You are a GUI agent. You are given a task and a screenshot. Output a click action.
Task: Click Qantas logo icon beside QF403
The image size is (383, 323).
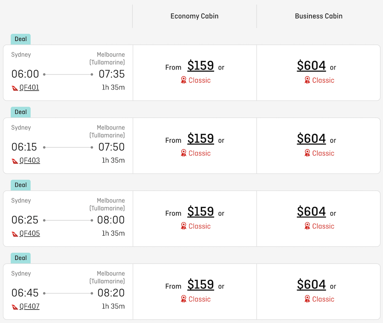click(x=15, y=161)
